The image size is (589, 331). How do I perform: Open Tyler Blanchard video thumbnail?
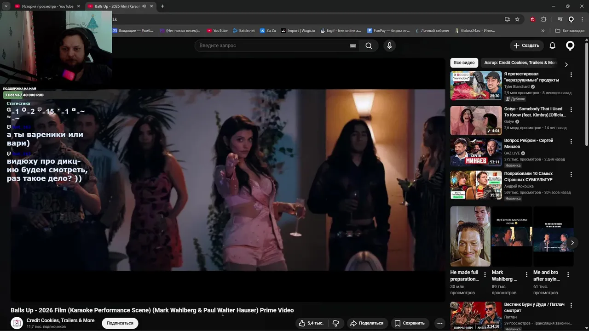coord(476,86)
